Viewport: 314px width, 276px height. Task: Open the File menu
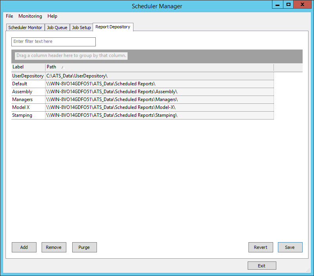[9, 16]
